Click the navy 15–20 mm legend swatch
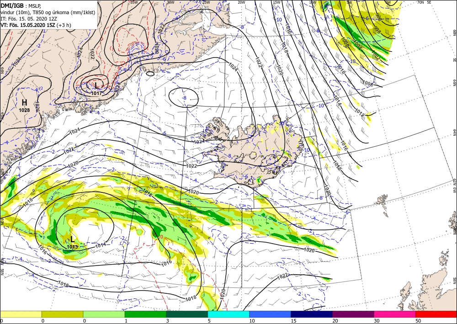Viewport: 457px width, 324px height. tap(311, 314)
